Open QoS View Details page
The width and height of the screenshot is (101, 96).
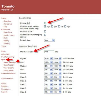8,71
